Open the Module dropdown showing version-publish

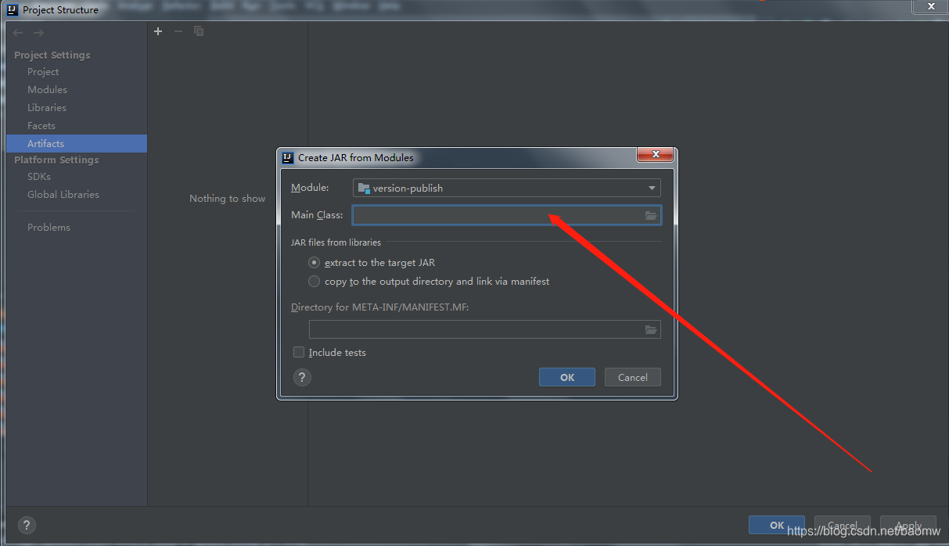pos(507,188)
